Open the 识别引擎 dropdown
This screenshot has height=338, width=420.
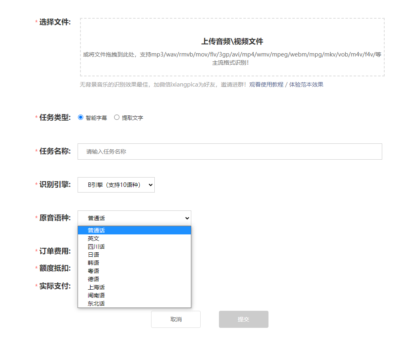[x=116, y=185]
